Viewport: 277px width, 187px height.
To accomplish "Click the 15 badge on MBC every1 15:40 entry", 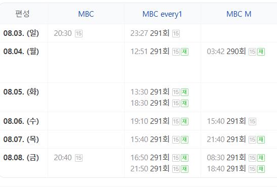I will [x=176, y=140].
